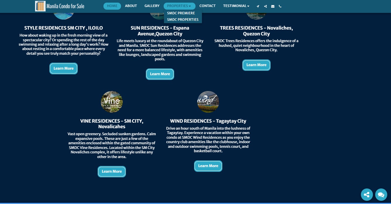Click Learn More under Trees Residences

[x=256, y=65]
